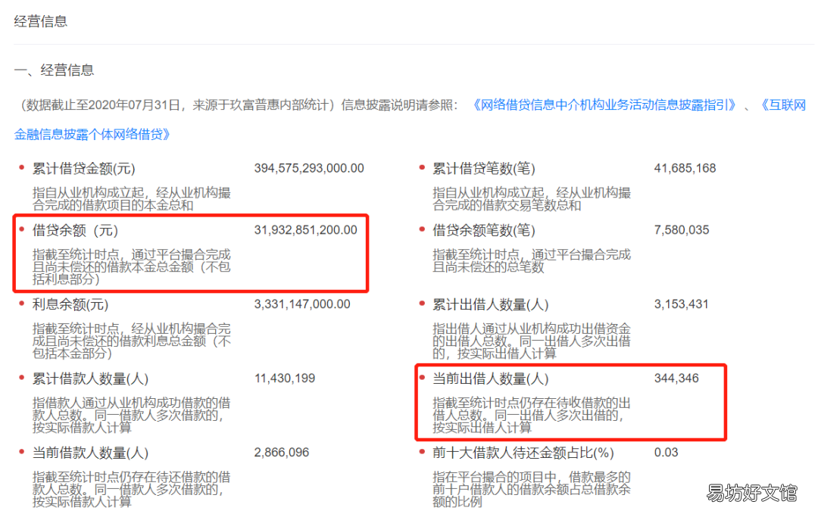Click the value 3,331,147,000.00
818x517 pixels.
(302, 304)
